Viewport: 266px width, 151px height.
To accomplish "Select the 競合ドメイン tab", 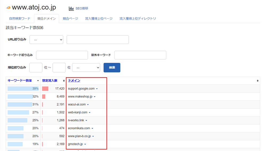I will (x=47, y=19).
